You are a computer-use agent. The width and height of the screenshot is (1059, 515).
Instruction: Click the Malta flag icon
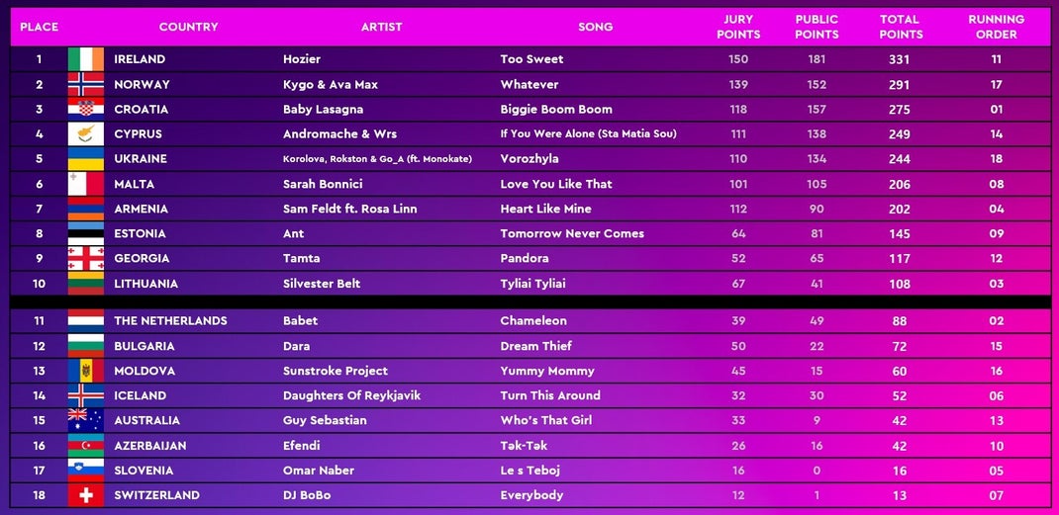tap(86, 184)
